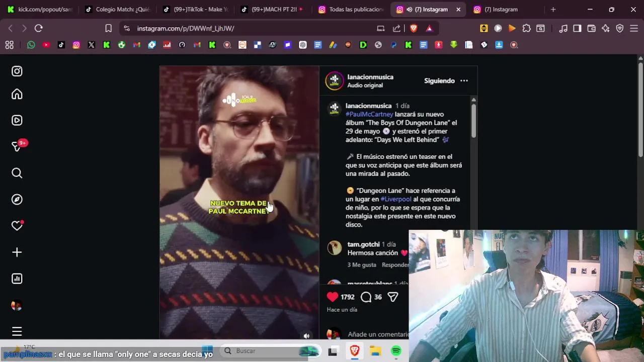Open Instagram home logo in sidebar
Viewport: 644px width, 362px height.
17,71
